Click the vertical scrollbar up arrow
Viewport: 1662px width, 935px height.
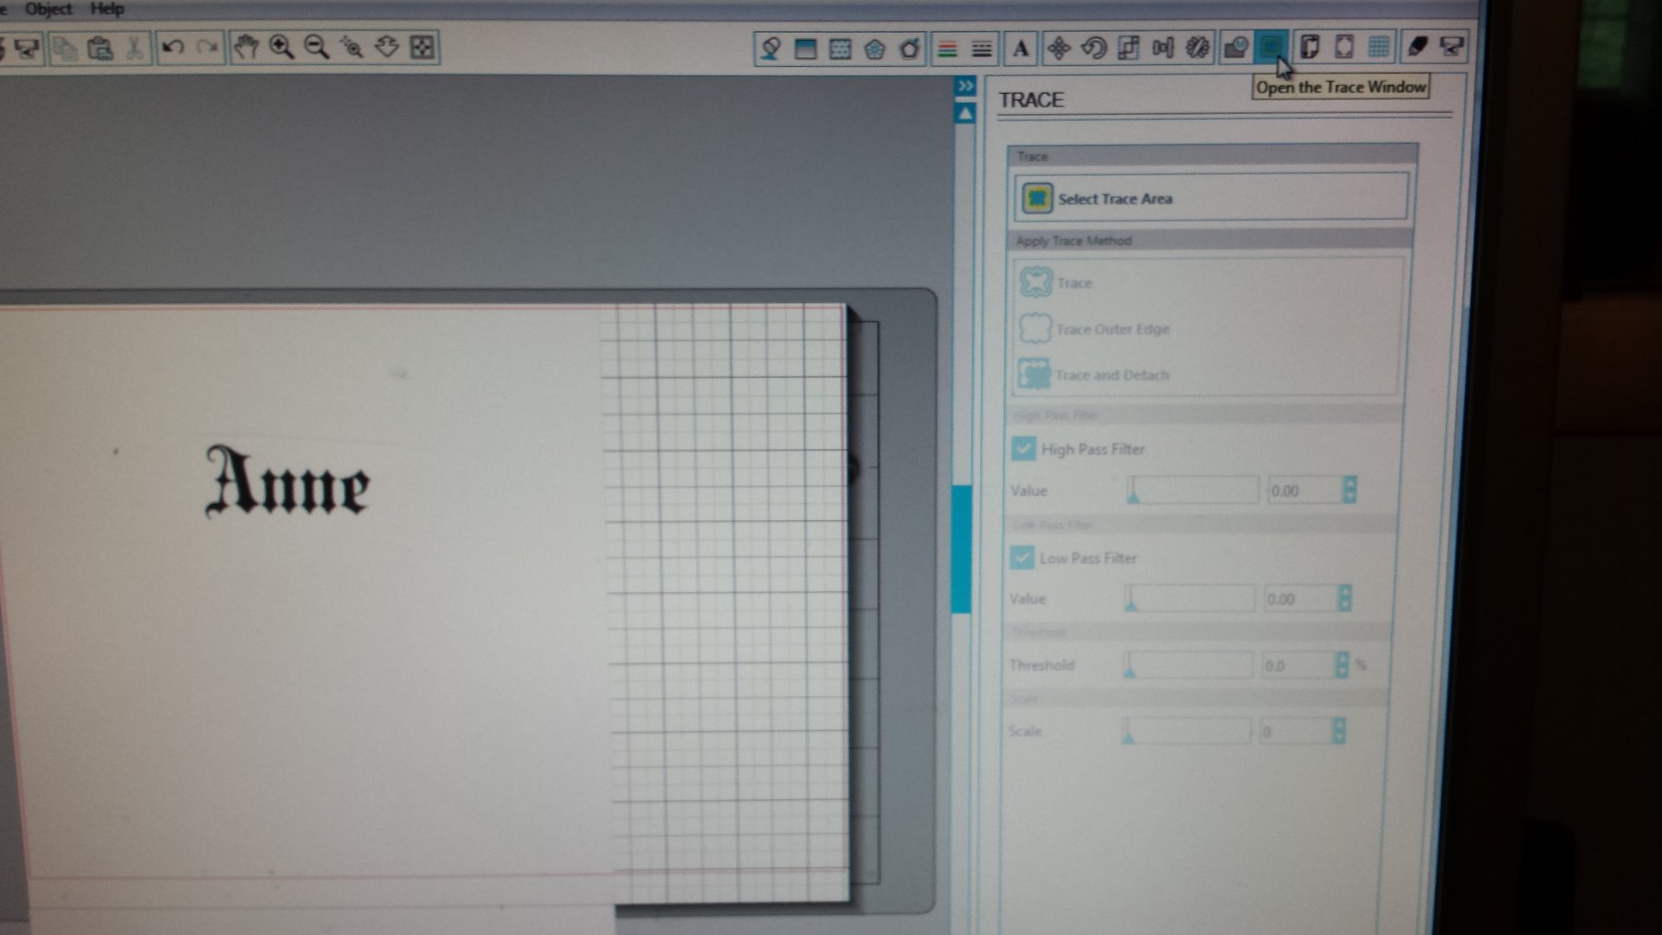(x=965, y=113)
